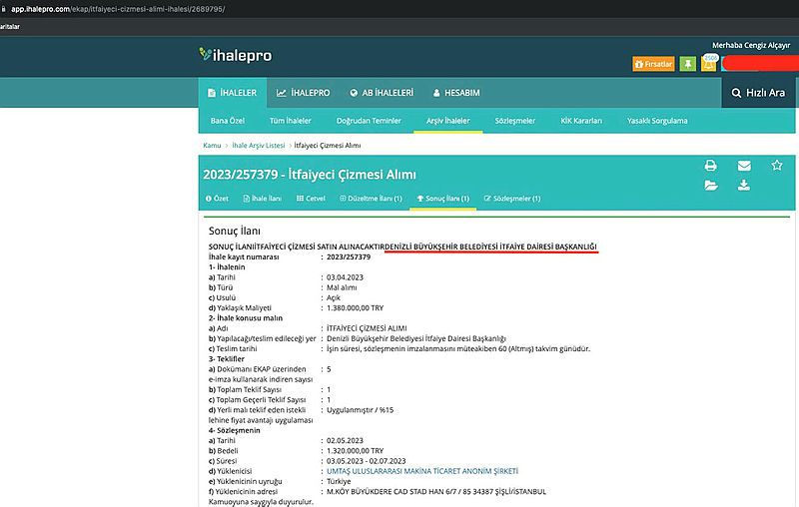Viewport: 799px width, 507px height.
Task: Click the ihalepro logo
Action: point(236,56)
